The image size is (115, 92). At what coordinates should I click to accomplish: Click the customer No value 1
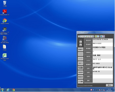click(x=93, y=51)
